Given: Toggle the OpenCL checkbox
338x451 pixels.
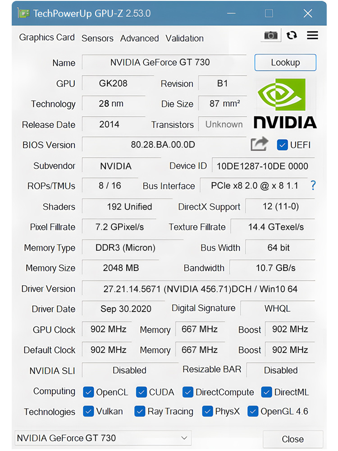Looking at the screenshot, I should [x=88, y=392].
